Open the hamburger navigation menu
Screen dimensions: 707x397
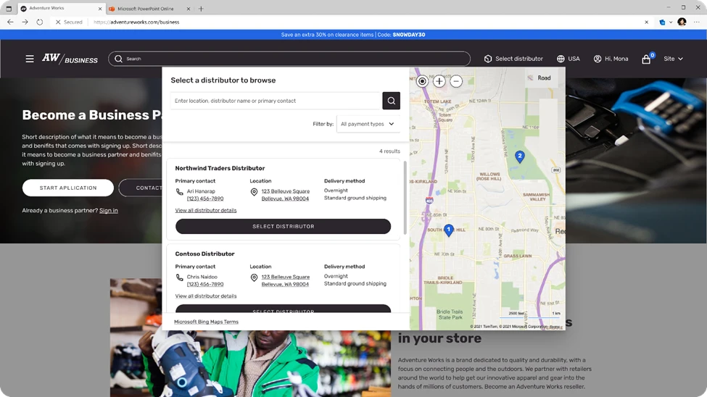click(x=30, y=59)
